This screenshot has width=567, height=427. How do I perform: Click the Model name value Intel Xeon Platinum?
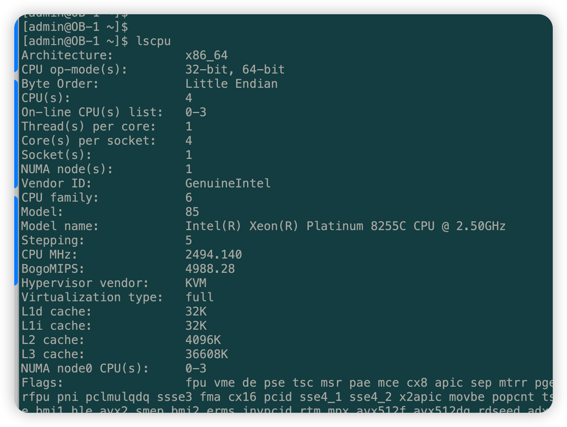click(x=346, y=226)
